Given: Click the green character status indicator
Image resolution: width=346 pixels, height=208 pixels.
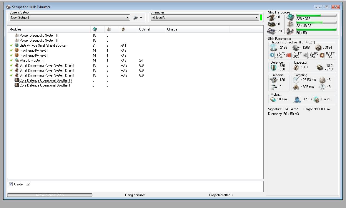Looking at the screenshot, I should coord(261,17).
